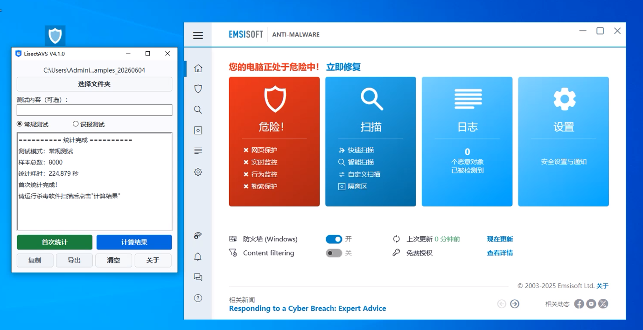Enable the Content filtering toggle
Image resolution: width=643 pixels, height=330 pixels.
click(x=334, y=253)
